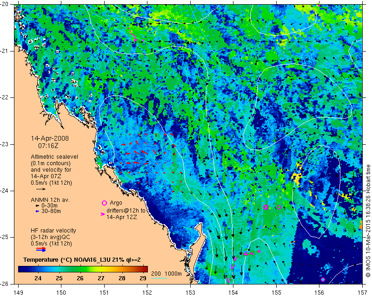
Task: Click the '07:16Z' time label
Action: (48, 146)
